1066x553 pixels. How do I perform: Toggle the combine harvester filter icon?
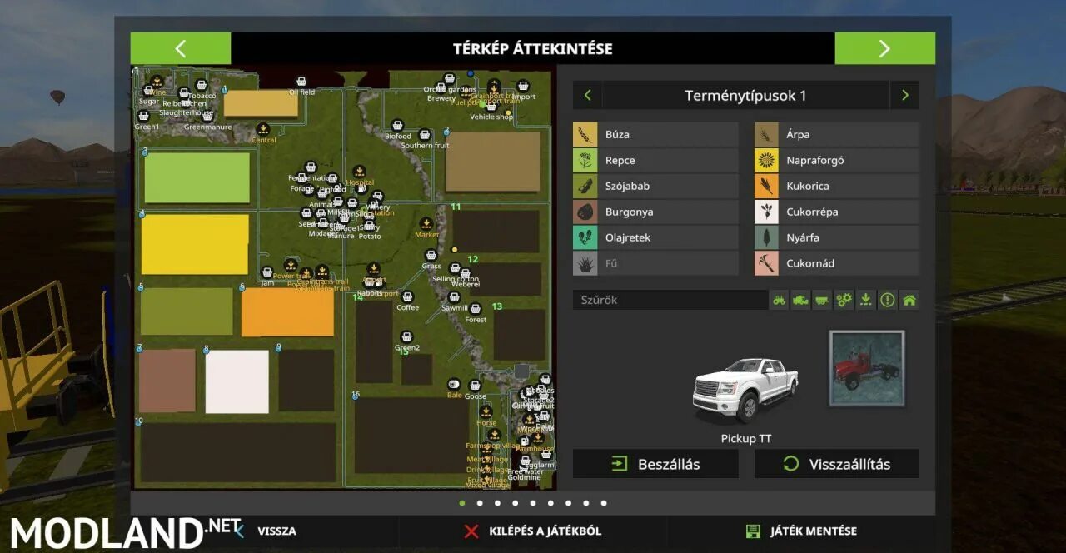point(801,301)
